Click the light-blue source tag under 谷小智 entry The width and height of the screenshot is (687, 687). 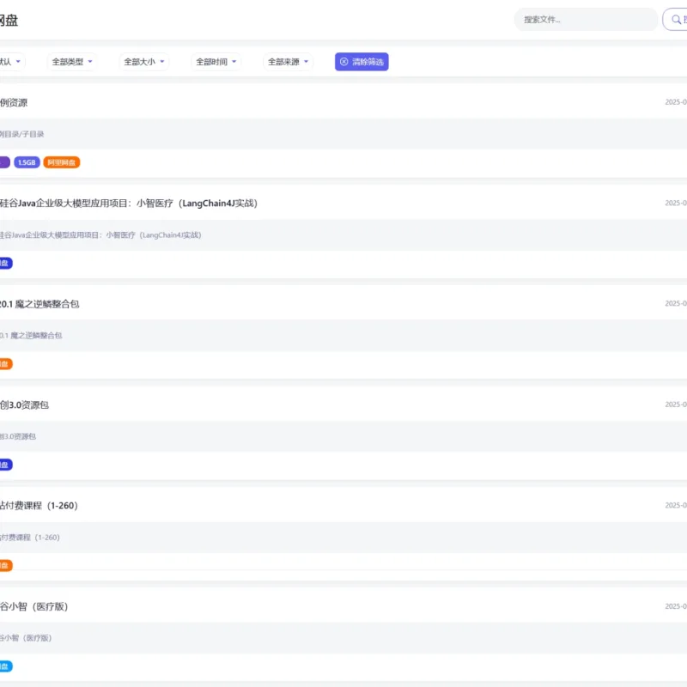(6, 666)
